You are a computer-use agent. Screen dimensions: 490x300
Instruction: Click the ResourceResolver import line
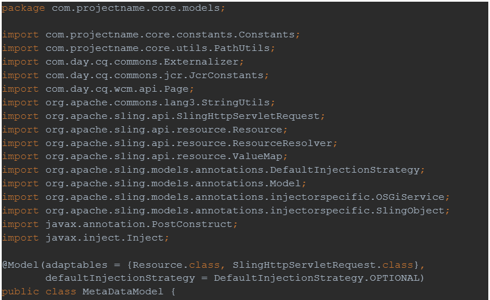(170, 143)
